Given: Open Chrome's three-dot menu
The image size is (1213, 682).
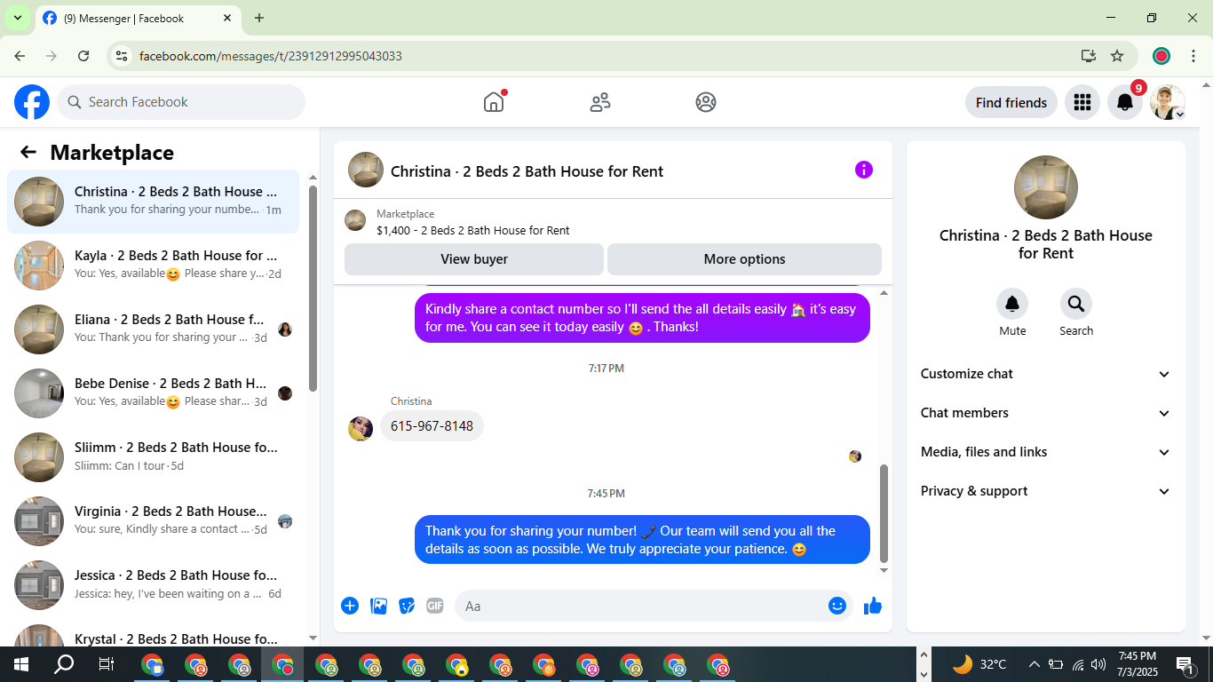Looking at the screenshot, I should pos(1193,56).
